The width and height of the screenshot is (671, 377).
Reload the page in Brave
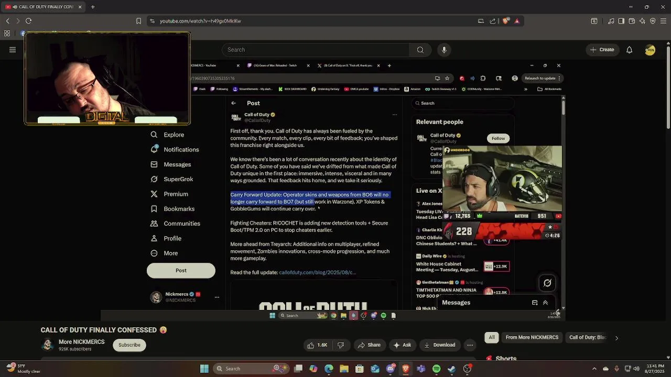point(28,21)
